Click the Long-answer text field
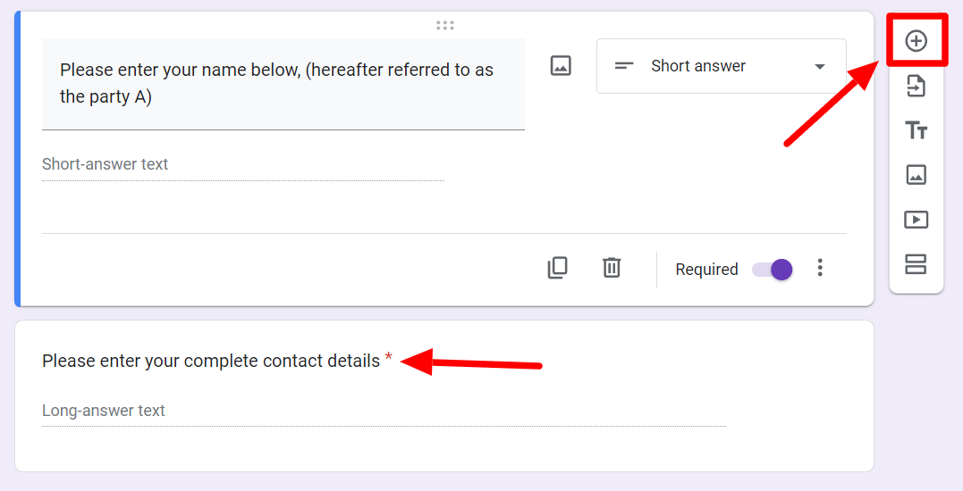This screenshot has height=491, width=963. (384, 411)
